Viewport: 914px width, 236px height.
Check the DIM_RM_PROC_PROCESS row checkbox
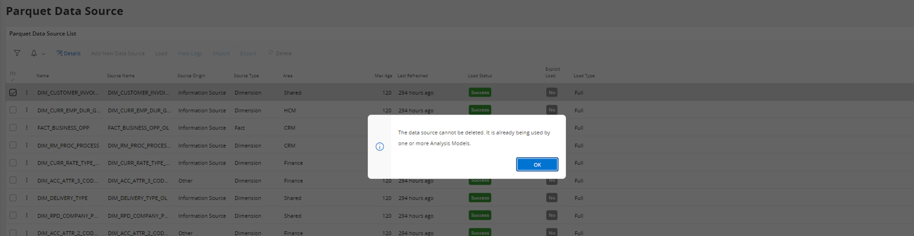[x=13, y=145]
